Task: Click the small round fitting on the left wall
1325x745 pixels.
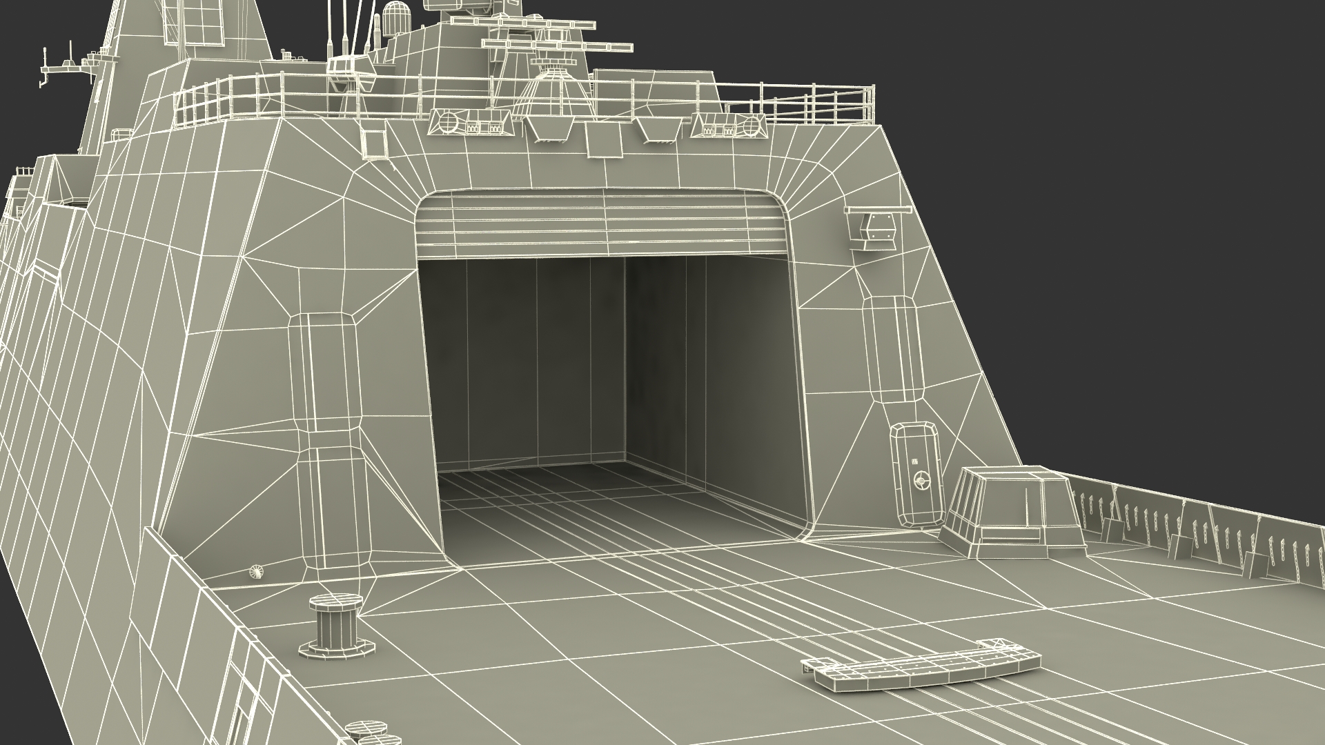Action: (x=256, y=570)
